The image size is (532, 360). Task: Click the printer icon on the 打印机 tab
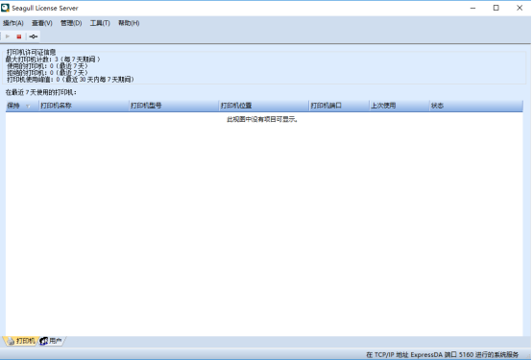pyautogui.click(x=11, y=341)
